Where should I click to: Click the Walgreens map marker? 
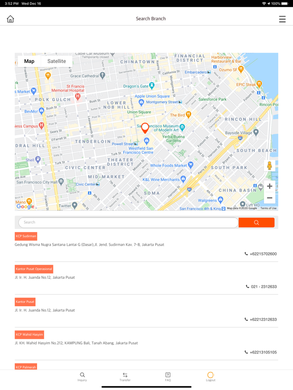tap(220, 200)
